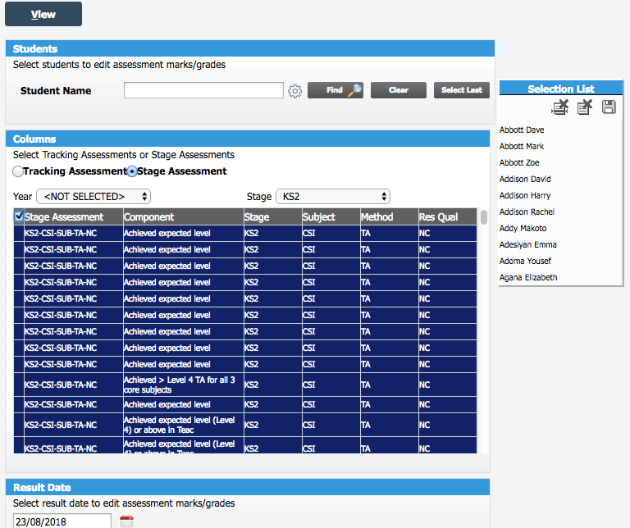Select Abbott Dave in Selection List
This screenshot has height=528, width=630.
pos(522,130)
